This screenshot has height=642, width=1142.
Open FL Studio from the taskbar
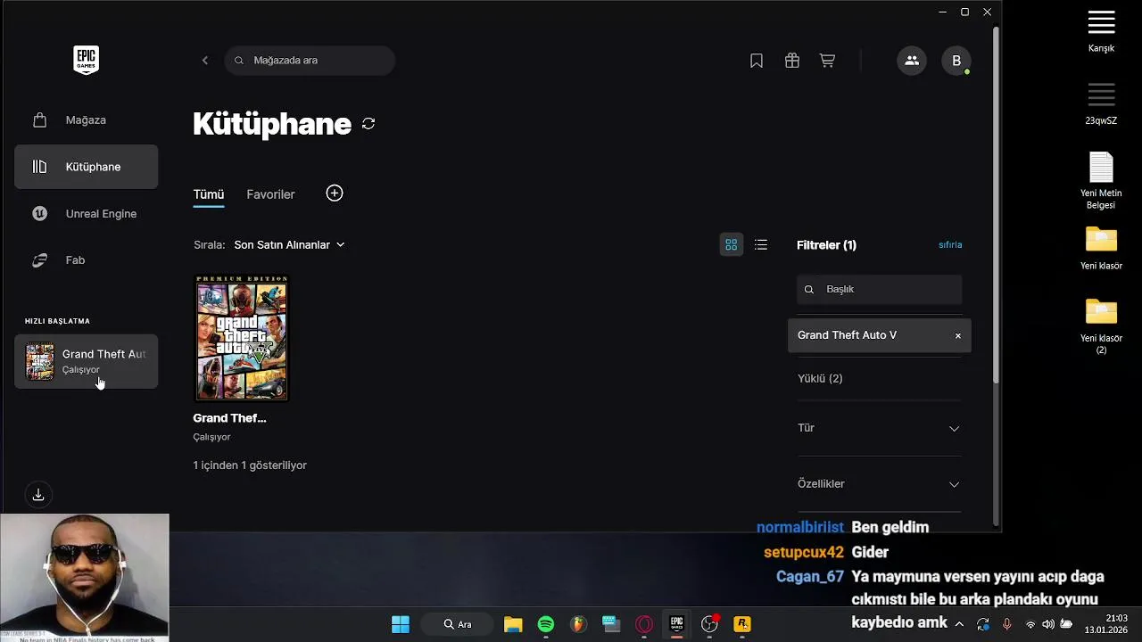coord(578,624)
